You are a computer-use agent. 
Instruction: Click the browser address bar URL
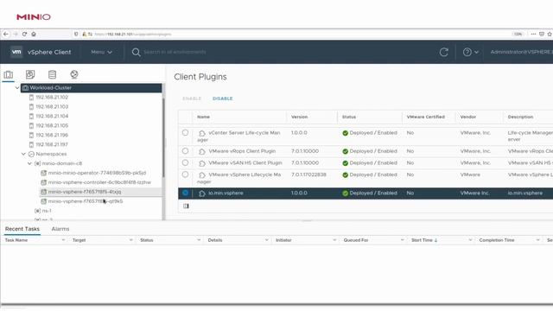[x=133, y=35]
